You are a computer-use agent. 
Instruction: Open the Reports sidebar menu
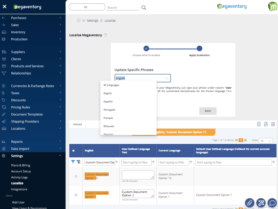[x=16, y=142]
